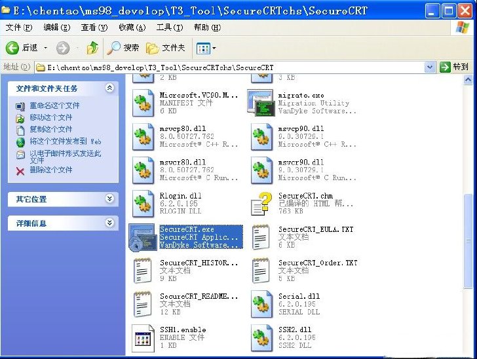Click the file name SSH2.dll
The height and width of the screenshot is (359, 477).
pyautogui.click(x=295, y=330)
